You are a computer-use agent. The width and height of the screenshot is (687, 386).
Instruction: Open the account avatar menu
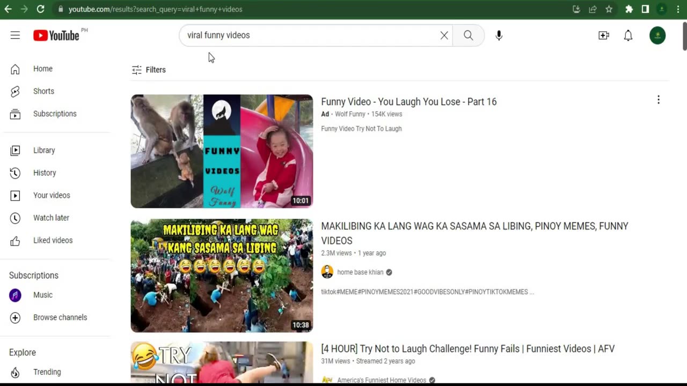pyautogui.click(x=657, y=35)
